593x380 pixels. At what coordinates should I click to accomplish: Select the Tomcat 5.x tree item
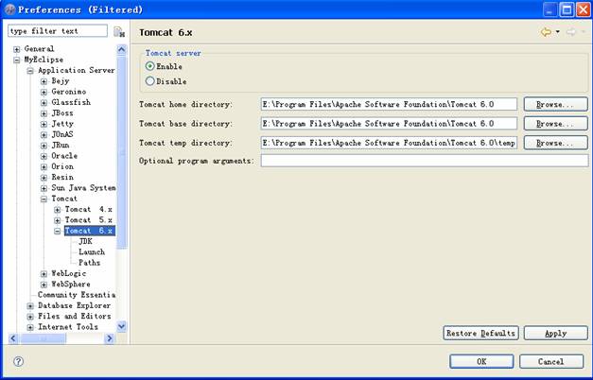coord(89,219)
